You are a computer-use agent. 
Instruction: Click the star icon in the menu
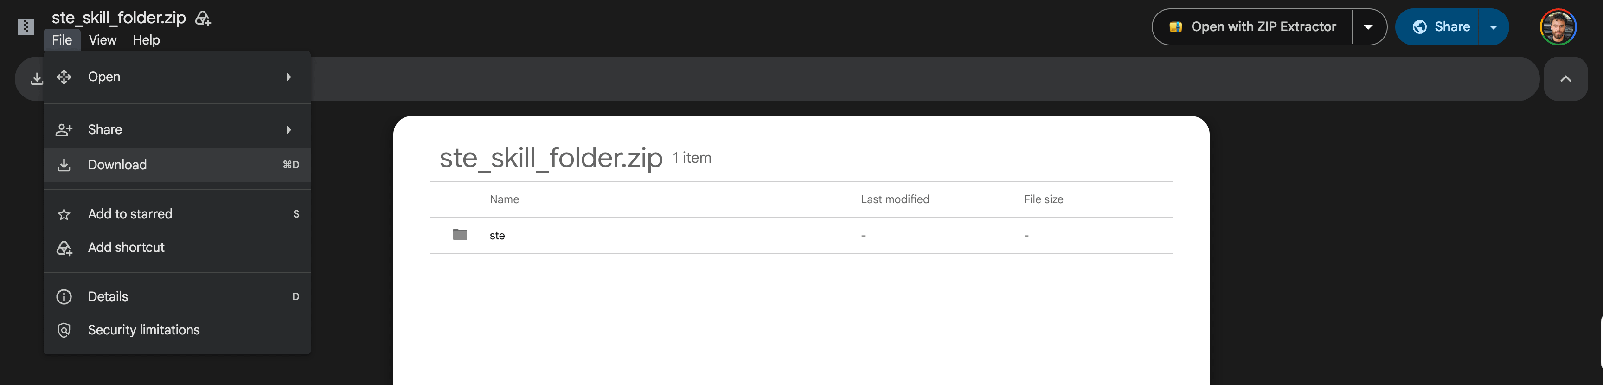[64, 215]
